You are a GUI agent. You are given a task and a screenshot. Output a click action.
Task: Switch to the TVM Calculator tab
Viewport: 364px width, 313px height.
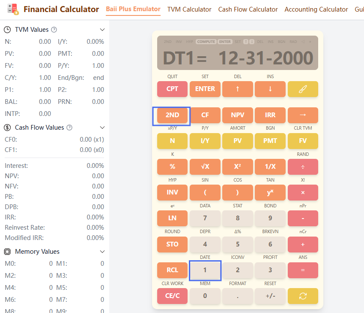coord(189,9)
